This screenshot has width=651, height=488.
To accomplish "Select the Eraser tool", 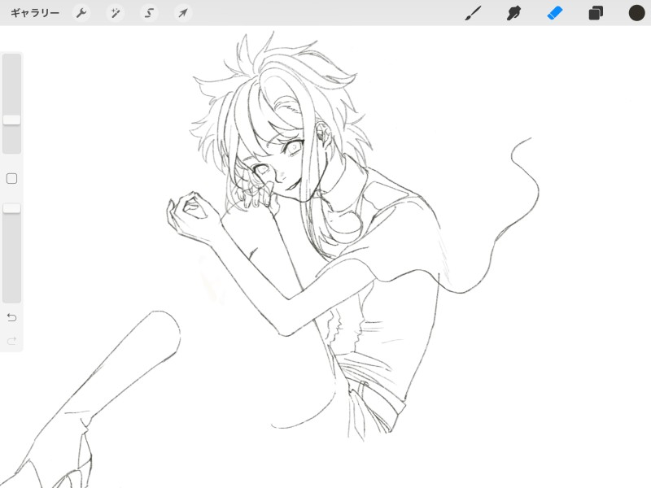I will click(555, 13).
